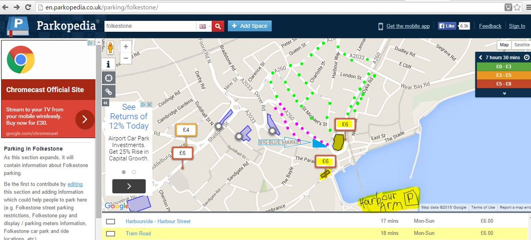Click the Parkopedia logo

[x=53, y=27]
